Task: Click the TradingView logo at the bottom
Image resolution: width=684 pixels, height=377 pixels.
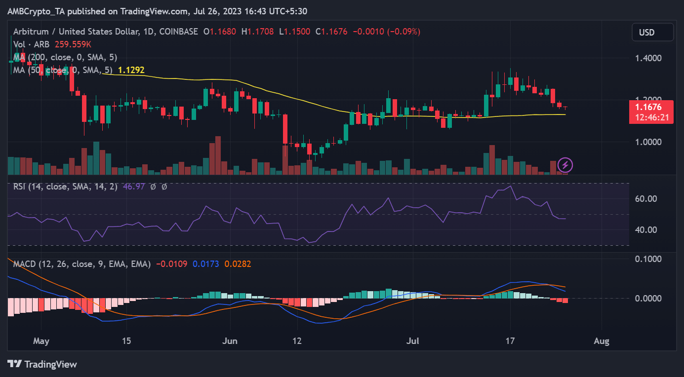Action: coord(43,364)
